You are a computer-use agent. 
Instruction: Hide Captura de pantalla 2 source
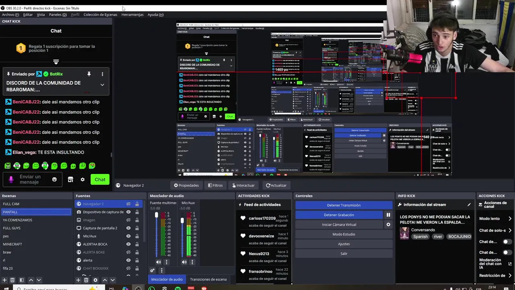click(128, 228)
